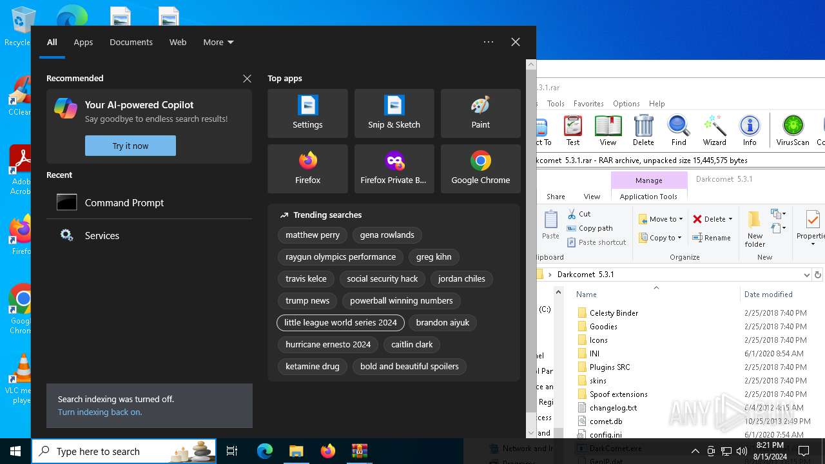Switch to Web search tab
Viewport: 825px width, 464px height.
tap(178, 42)
